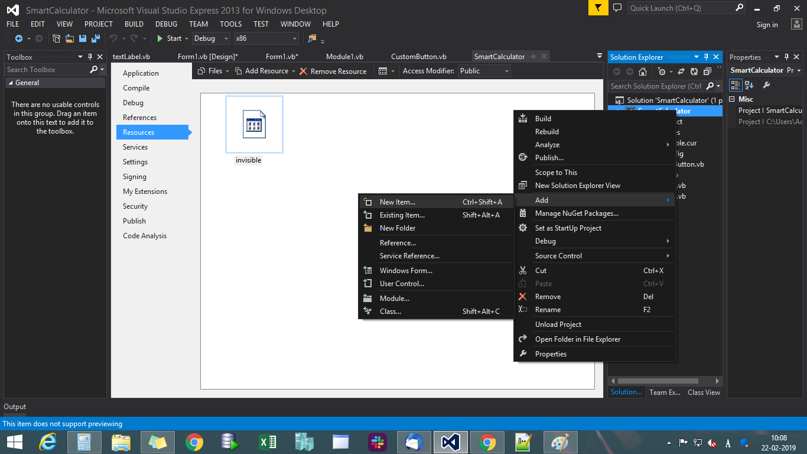Viewport: 807px width, 454px height.
Task: Collapse the General group in Toolbox
Action: coord(10,83)
